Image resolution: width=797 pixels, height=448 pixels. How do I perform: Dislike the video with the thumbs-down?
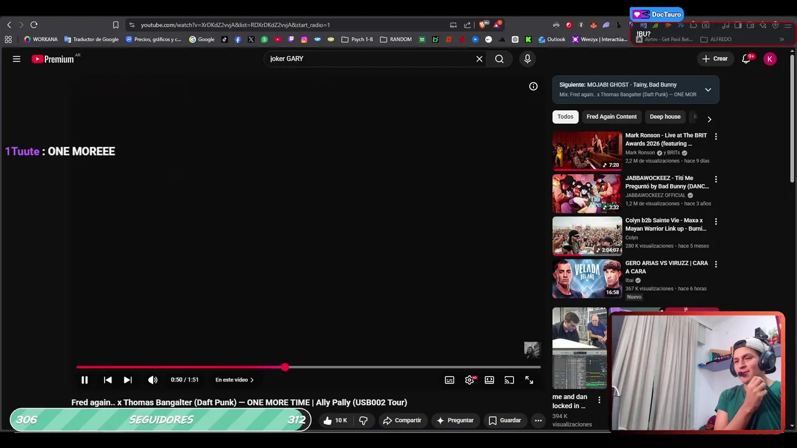tap(363, 421)
